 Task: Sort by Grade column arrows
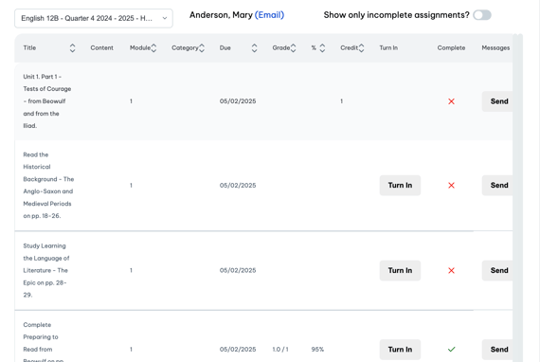tap(293, 48)
